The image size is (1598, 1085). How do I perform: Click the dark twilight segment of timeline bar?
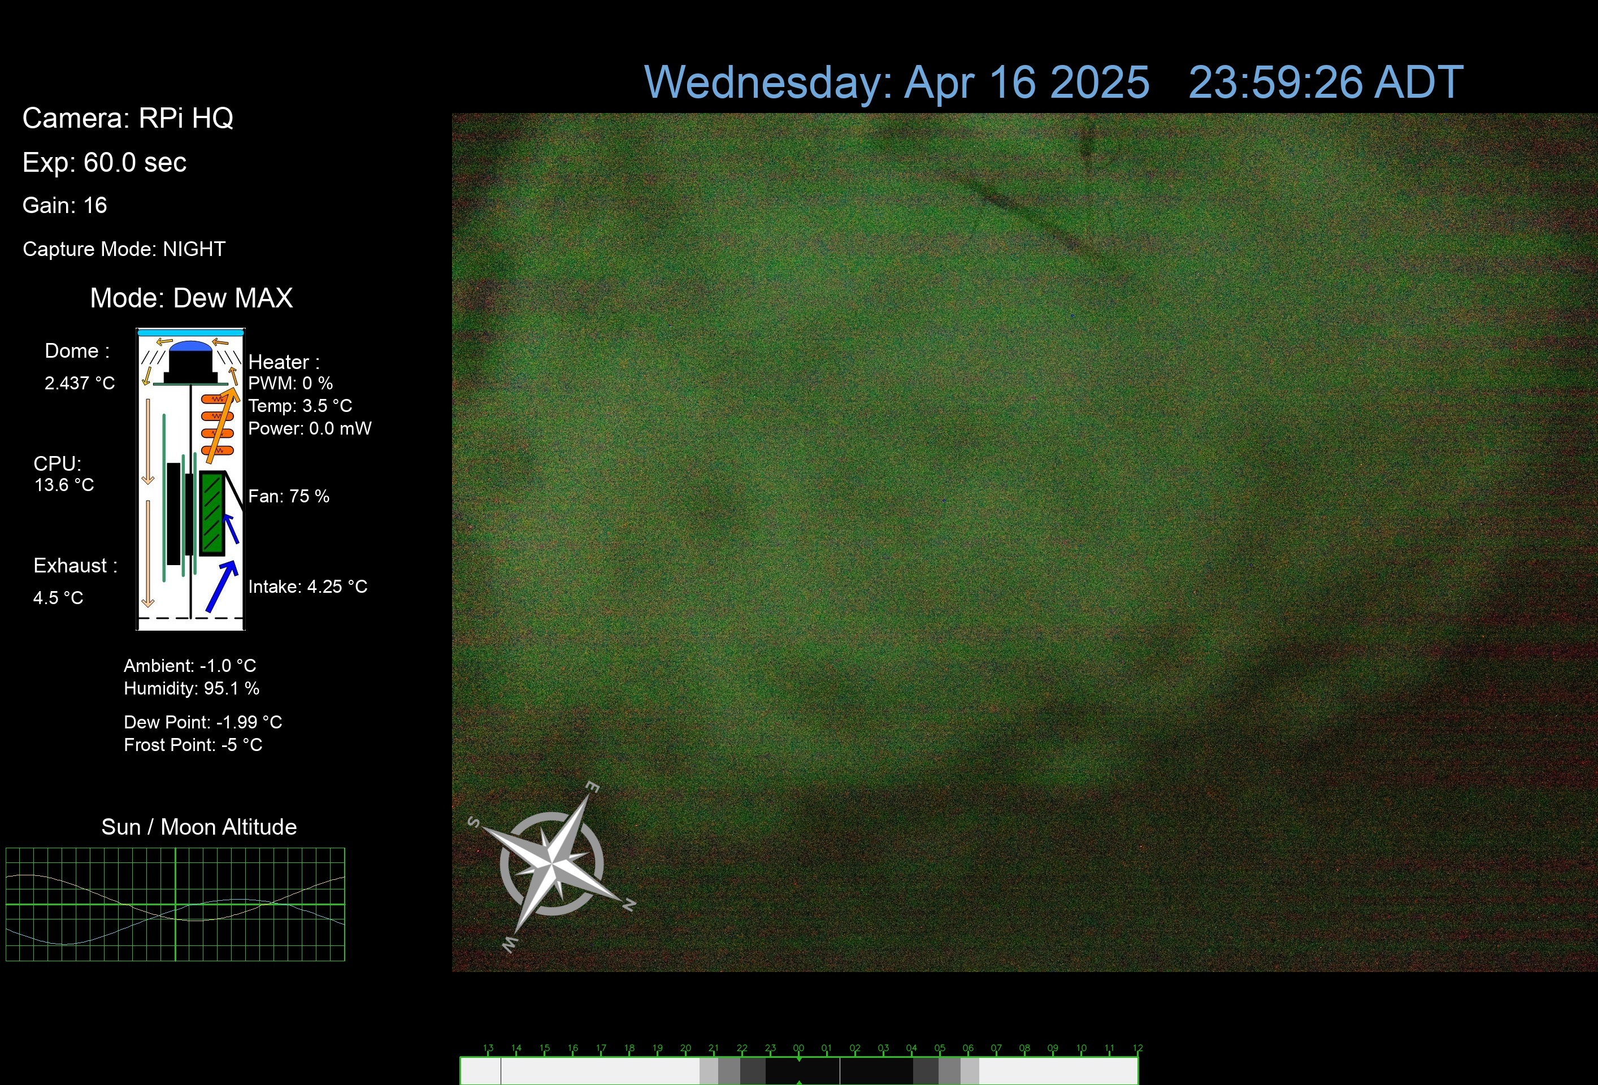pos(752,1071)
